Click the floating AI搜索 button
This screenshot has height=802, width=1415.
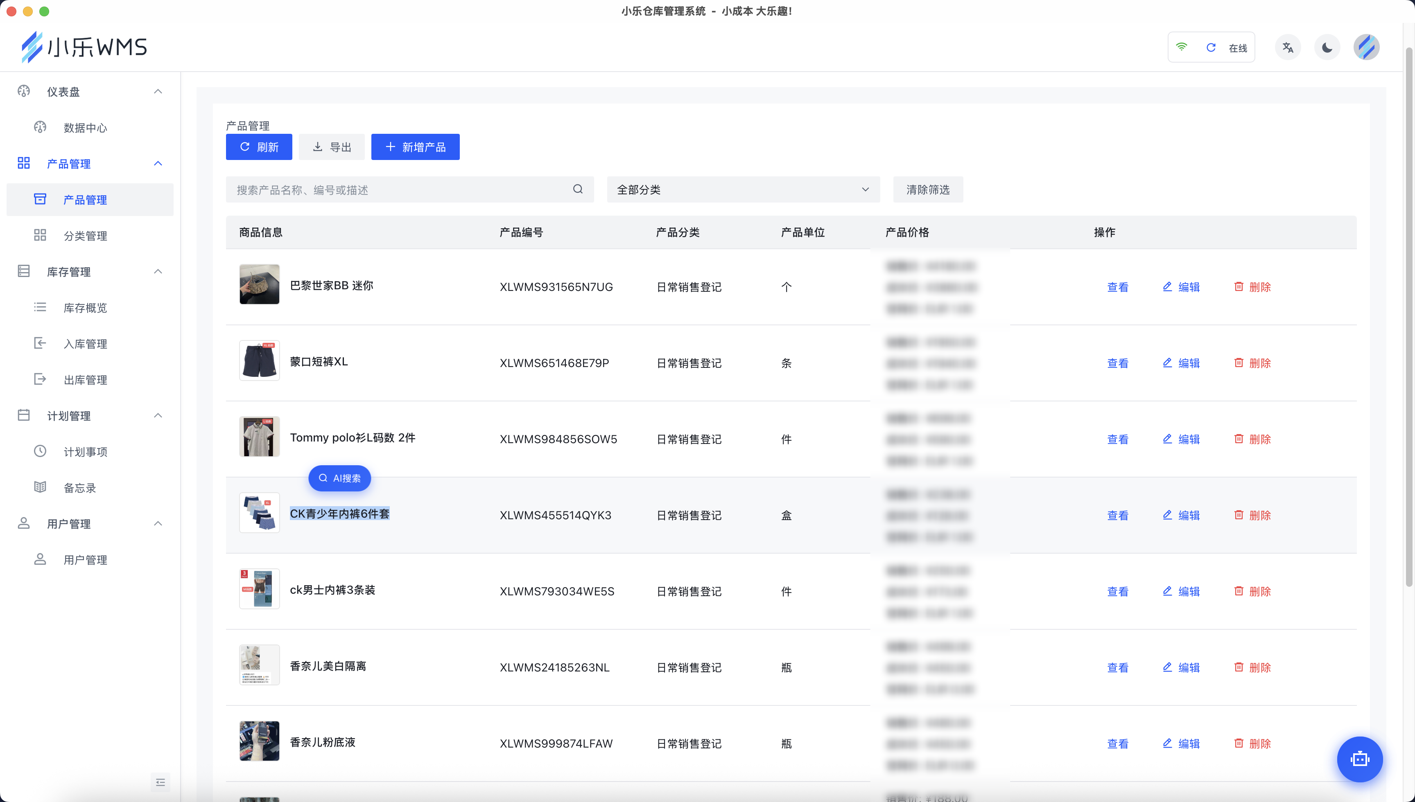(339, 478)
